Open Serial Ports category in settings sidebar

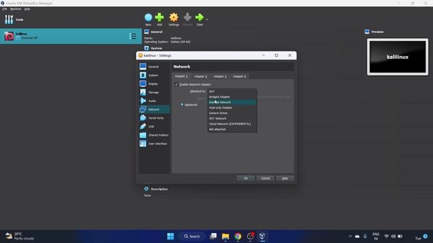pyautogui.click(x=154, y=118)
